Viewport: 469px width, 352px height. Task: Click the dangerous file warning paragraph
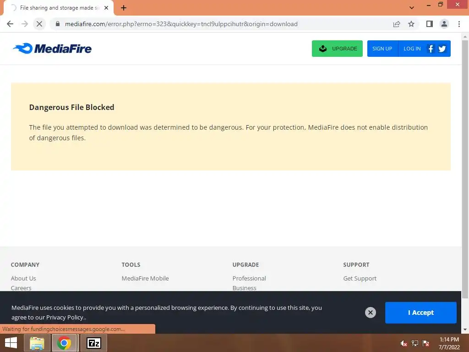228,132
